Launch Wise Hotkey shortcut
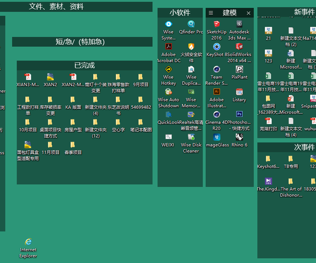Screen dimensions: 316x263 pos(169,69)
